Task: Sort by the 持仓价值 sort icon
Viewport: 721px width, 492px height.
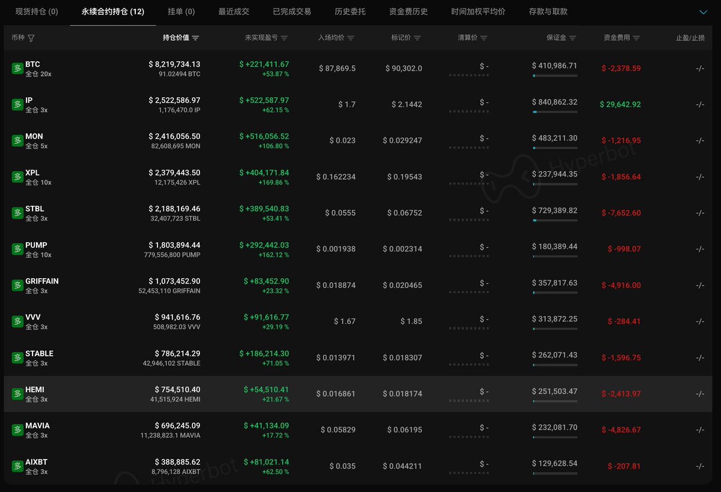Action: coord(195,38)
